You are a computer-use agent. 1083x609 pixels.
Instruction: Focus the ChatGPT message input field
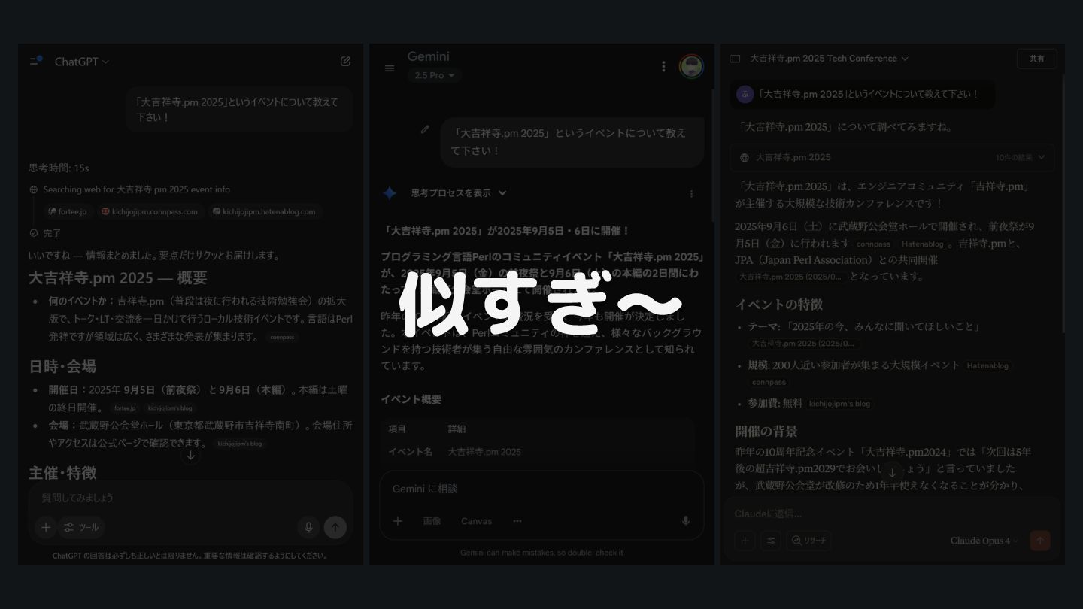click(x=190, y=498)
